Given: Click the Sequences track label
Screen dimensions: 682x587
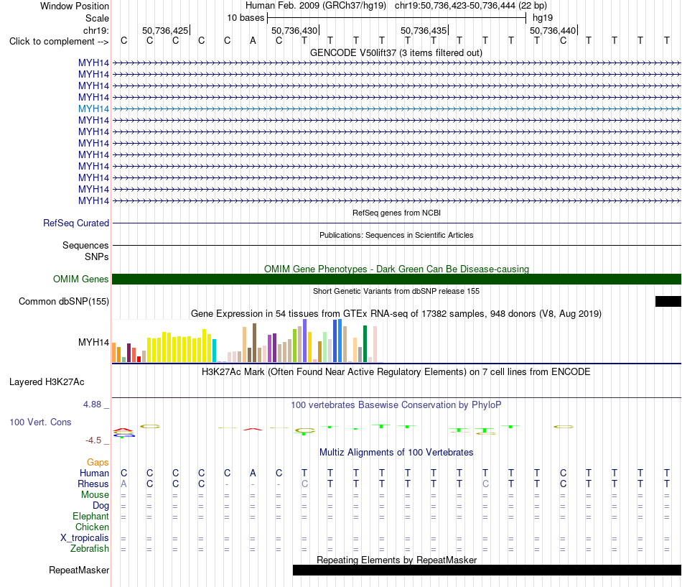Looking at the screenshot, I should (x=85, y=245).
